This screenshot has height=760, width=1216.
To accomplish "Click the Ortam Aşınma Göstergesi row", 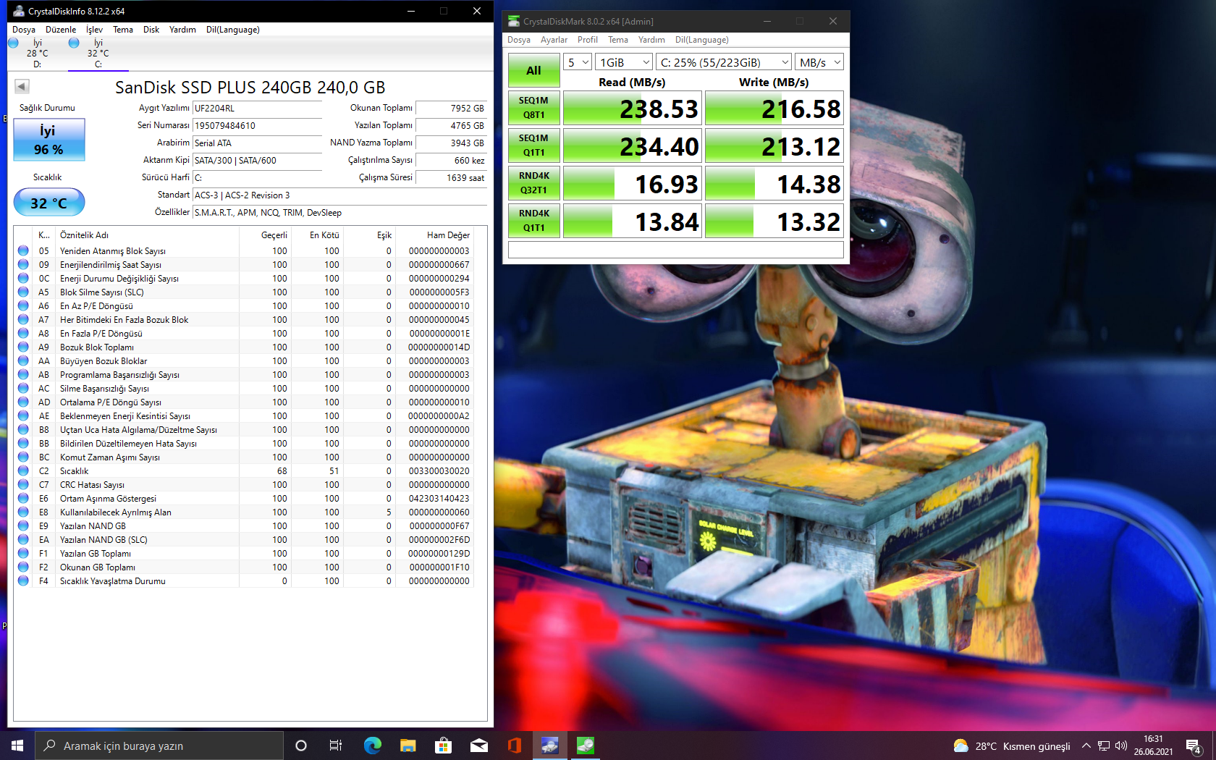I will [x=245, y=498].
